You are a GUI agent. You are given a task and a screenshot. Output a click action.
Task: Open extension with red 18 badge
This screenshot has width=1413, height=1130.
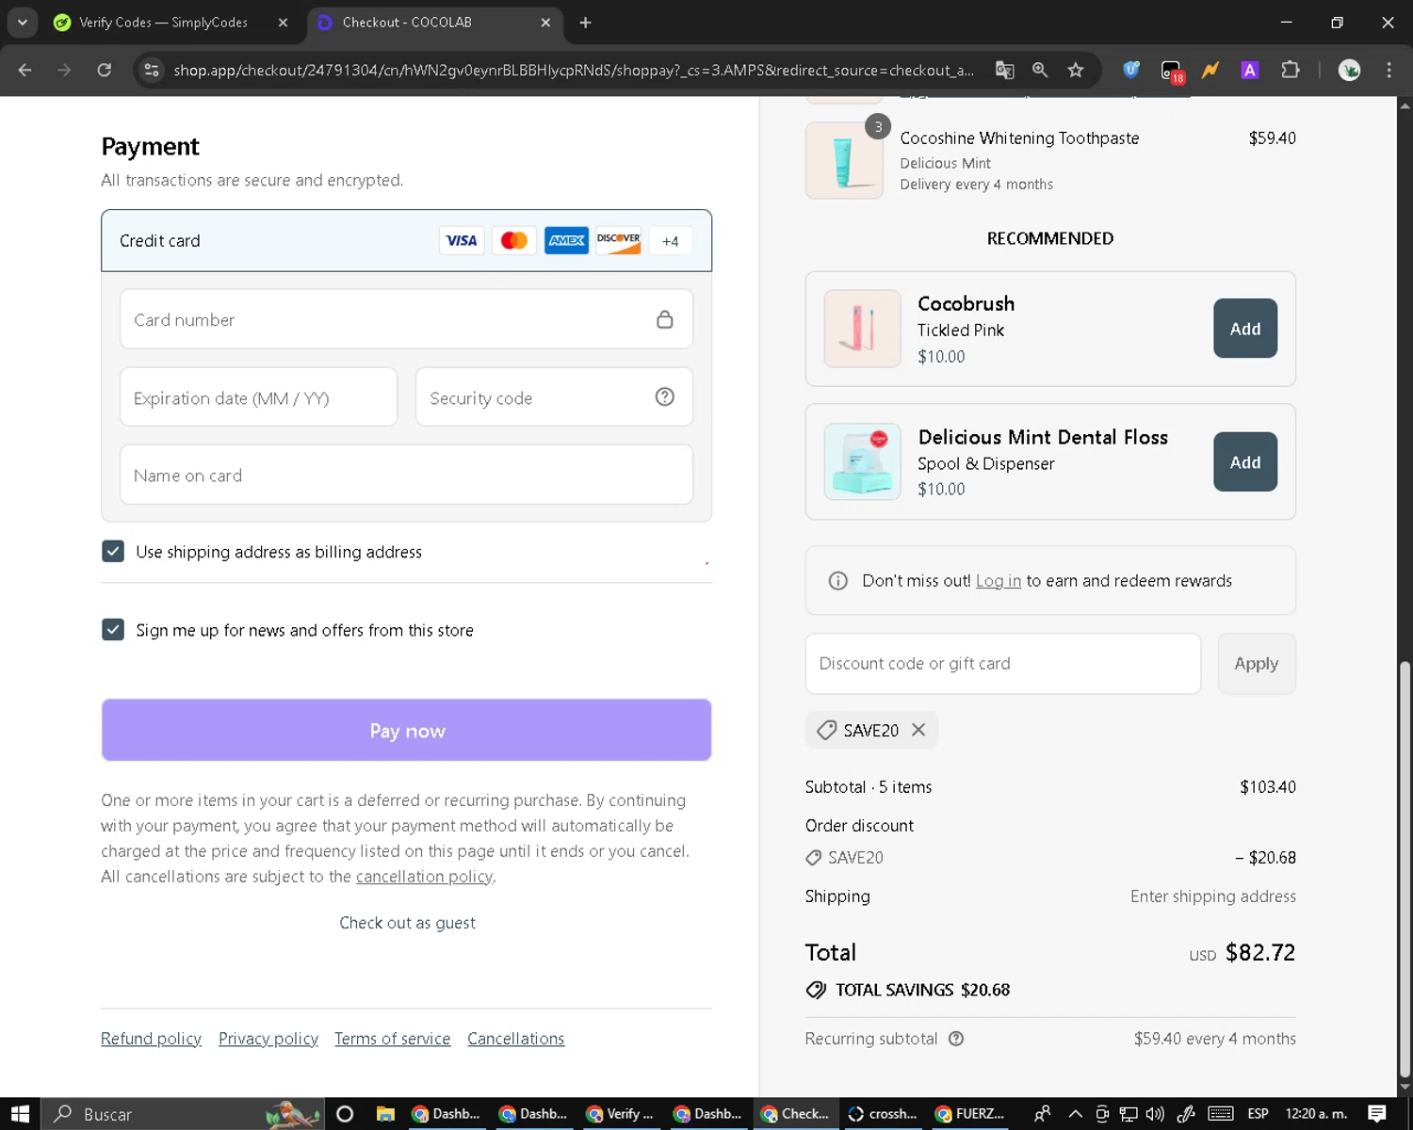tap(1172, 72)
